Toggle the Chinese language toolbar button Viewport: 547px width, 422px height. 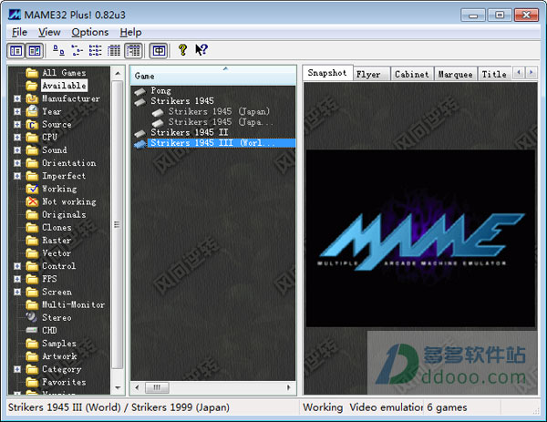(159, 51)
